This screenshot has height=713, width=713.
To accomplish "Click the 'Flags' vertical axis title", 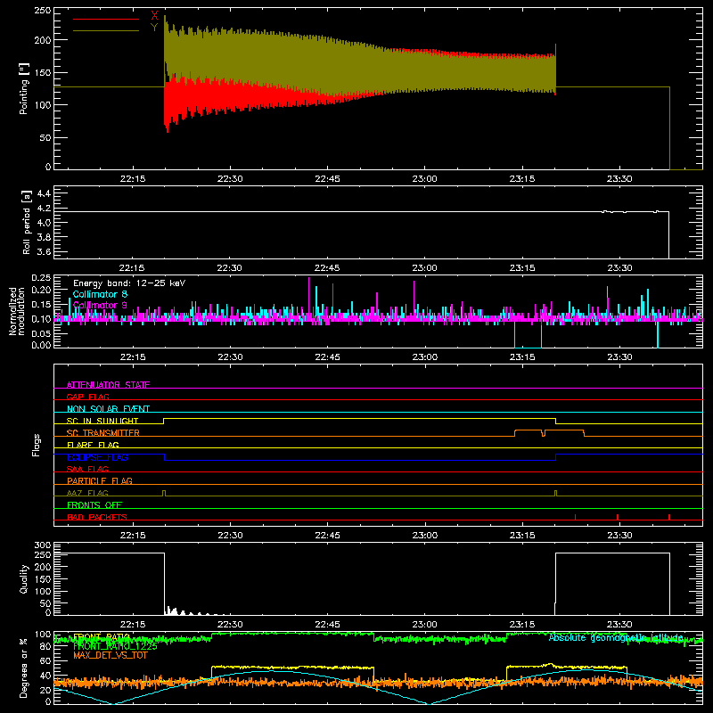I will pos(36,445).
